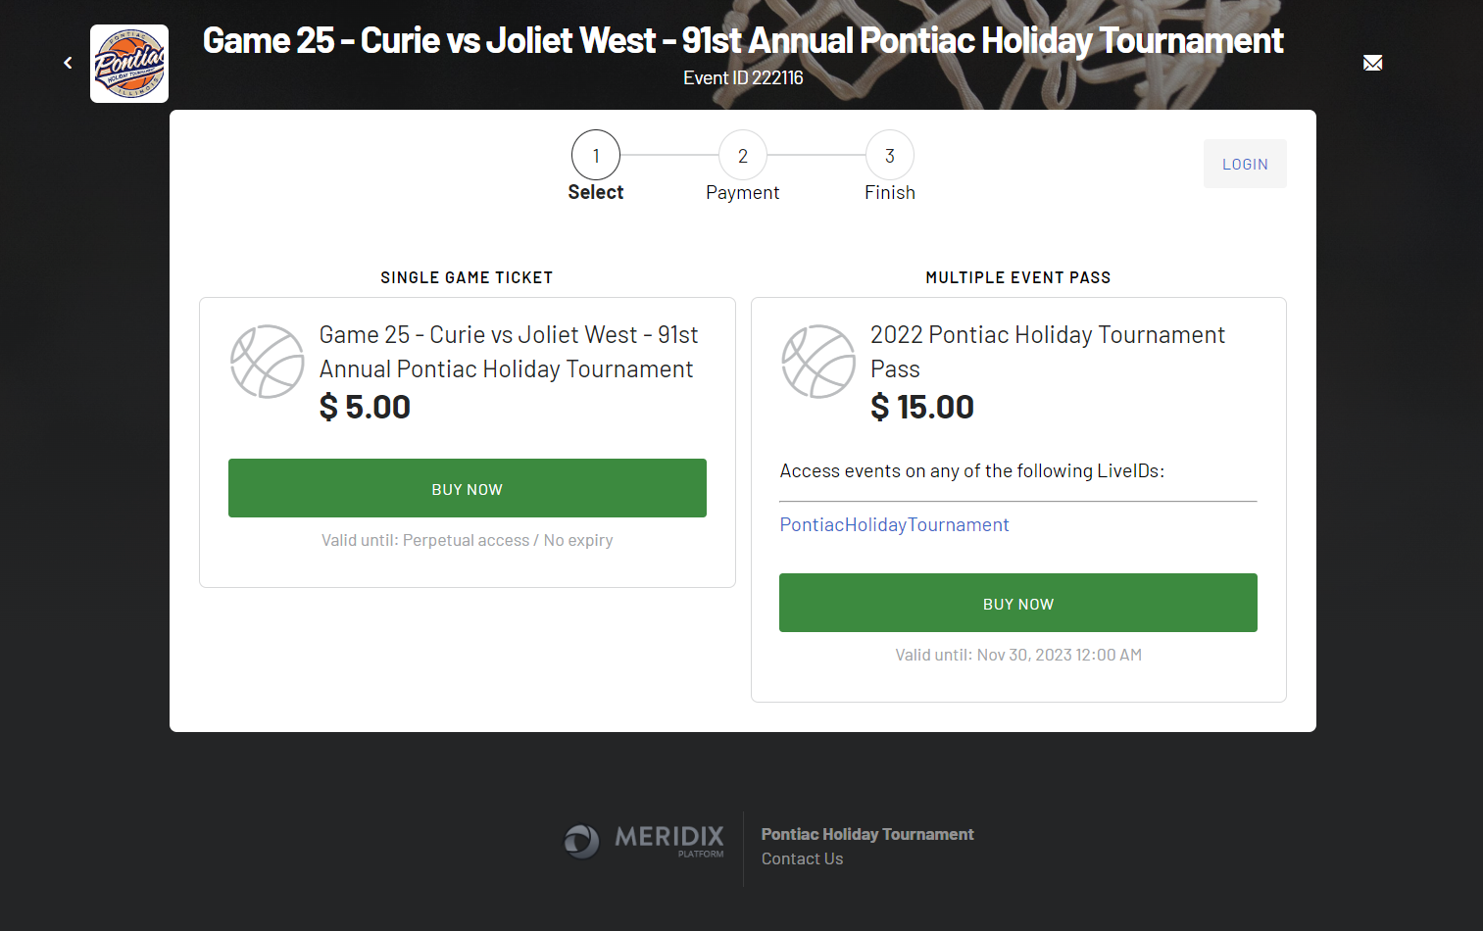Image resolution: width=1483 pixels, height=931 pixels.
Task: Click the Pontiac Holiday Tournament logo
Action: pos(129,64)
